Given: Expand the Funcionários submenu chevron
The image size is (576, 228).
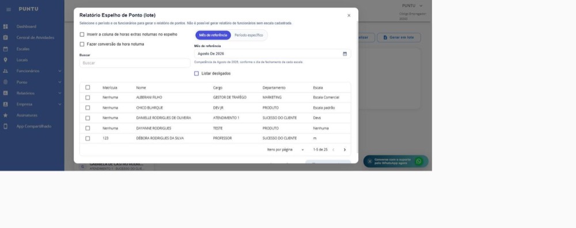Looking at the screenshot, I should (x=59, y=71).
